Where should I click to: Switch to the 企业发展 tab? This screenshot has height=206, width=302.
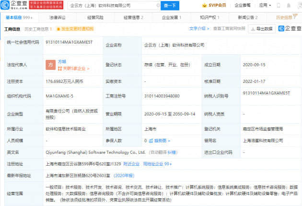point(172,18)
